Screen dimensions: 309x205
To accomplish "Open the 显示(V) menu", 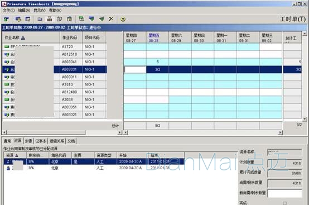I will tap(40, 10).
